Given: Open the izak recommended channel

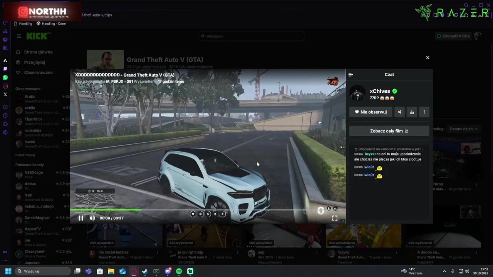Looking at the screenshot, I should (x=42, y=197).
